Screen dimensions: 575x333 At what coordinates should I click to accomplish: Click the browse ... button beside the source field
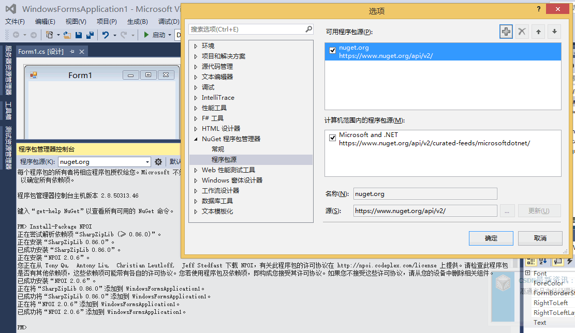(507, 211)
